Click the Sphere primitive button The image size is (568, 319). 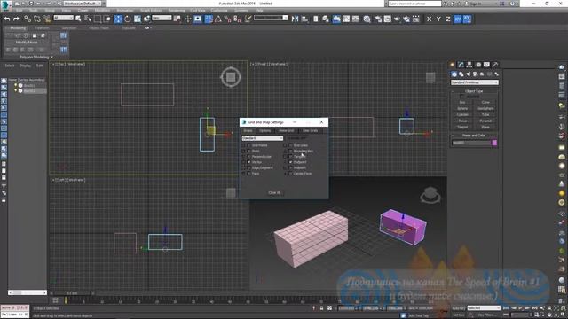(462, 108)
